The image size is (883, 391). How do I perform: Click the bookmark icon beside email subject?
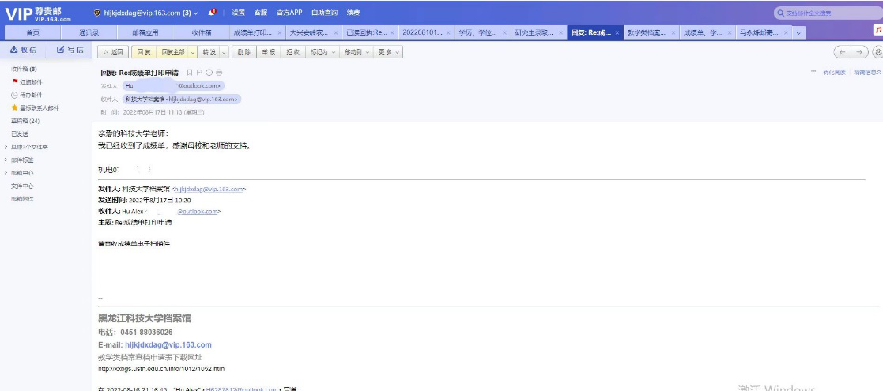pos(190,72)
